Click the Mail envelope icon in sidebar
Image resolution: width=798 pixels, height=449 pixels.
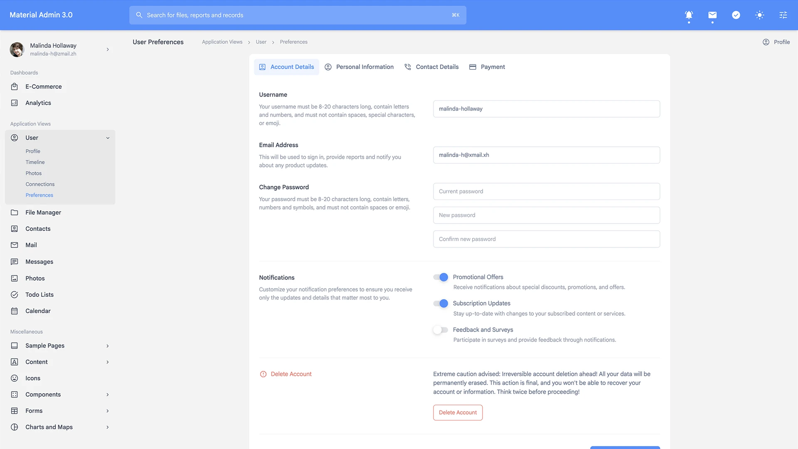15,245
